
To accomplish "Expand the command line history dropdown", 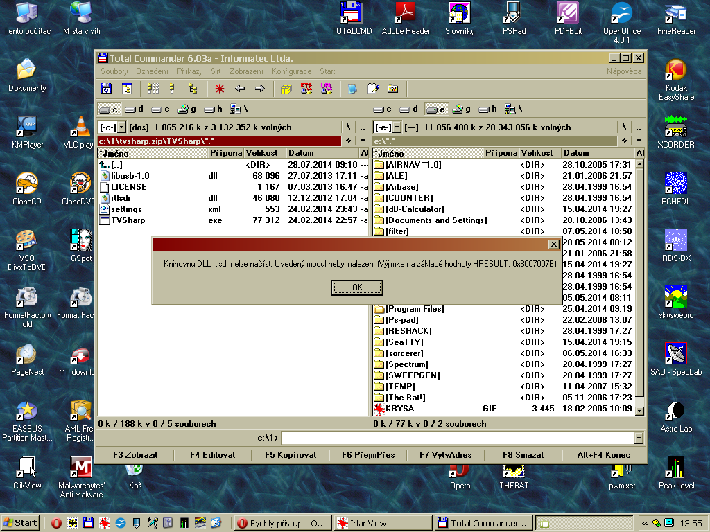I will click(x=639, y=438).
